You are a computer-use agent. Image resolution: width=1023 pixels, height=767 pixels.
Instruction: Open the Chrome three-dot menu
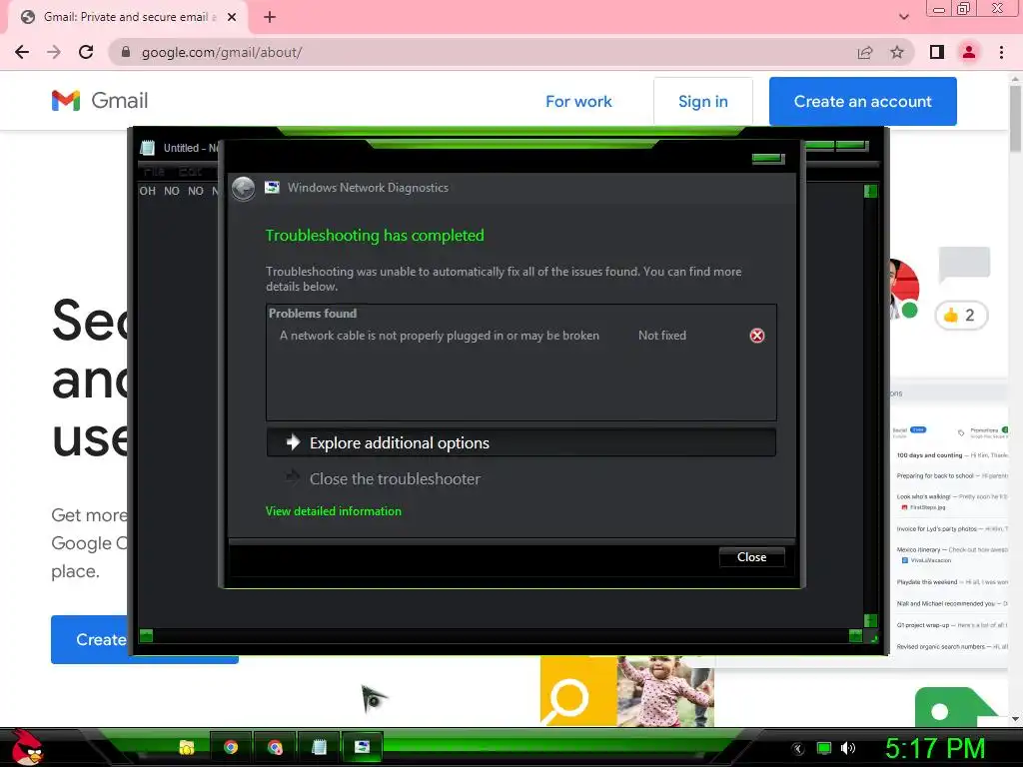point(1001,52)
